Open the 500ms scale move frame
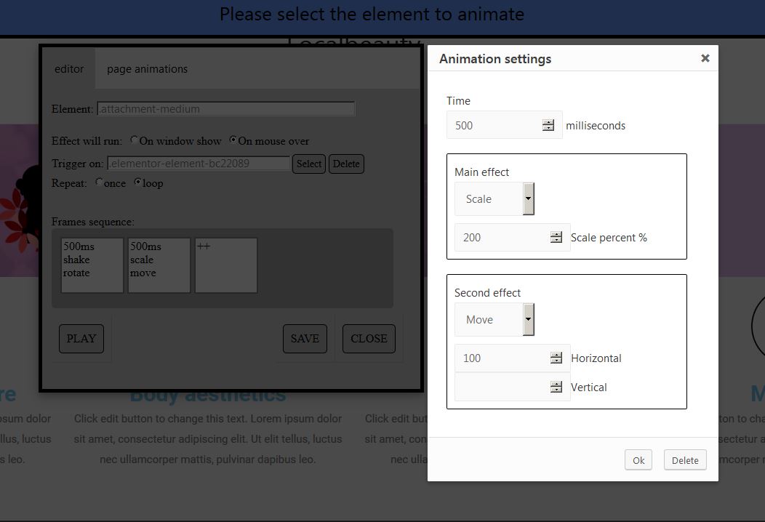Viewport: 765px width, 522px height. tap(159, 265)
